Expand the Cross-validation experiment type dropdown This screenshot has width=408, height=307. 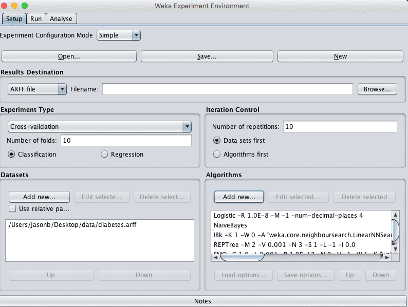tap(100, 127)
